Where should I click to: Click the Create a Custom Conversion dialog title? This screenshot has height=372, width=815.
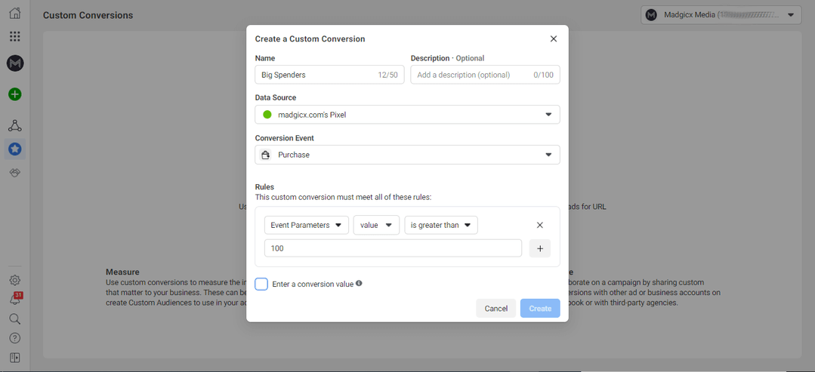point(310,39)
